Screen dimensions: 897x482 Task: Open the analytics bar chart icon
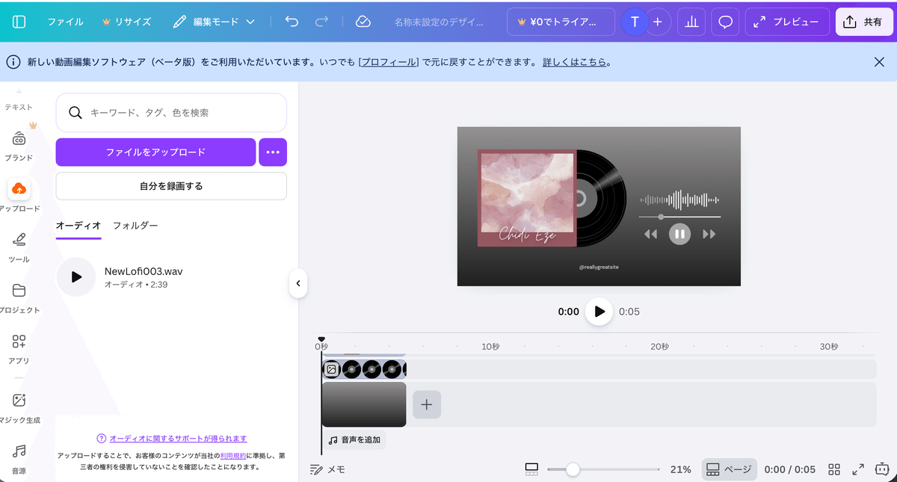691,22
